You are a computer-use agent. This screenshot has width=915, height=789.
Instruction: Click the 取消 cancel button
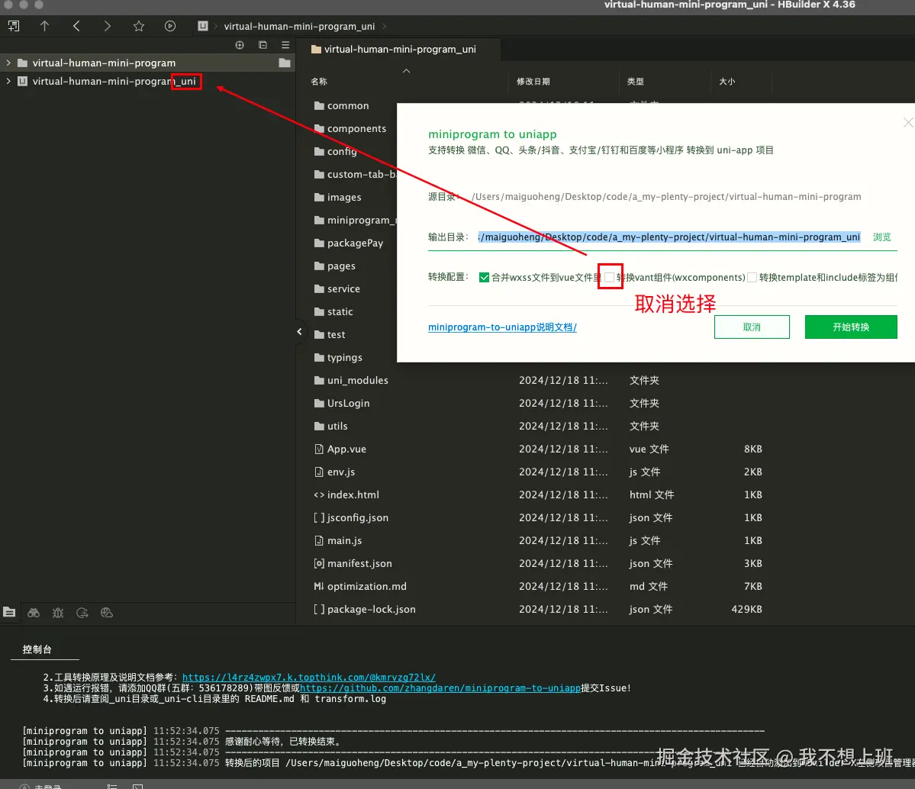click(752, 327)
